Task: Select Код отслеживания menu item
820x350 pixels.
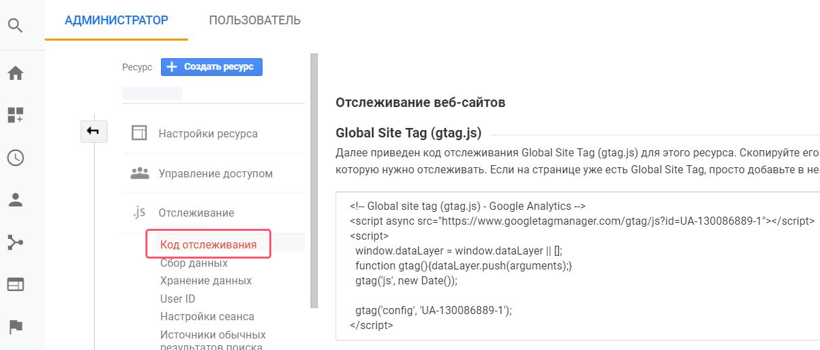Action: (208, 244)
